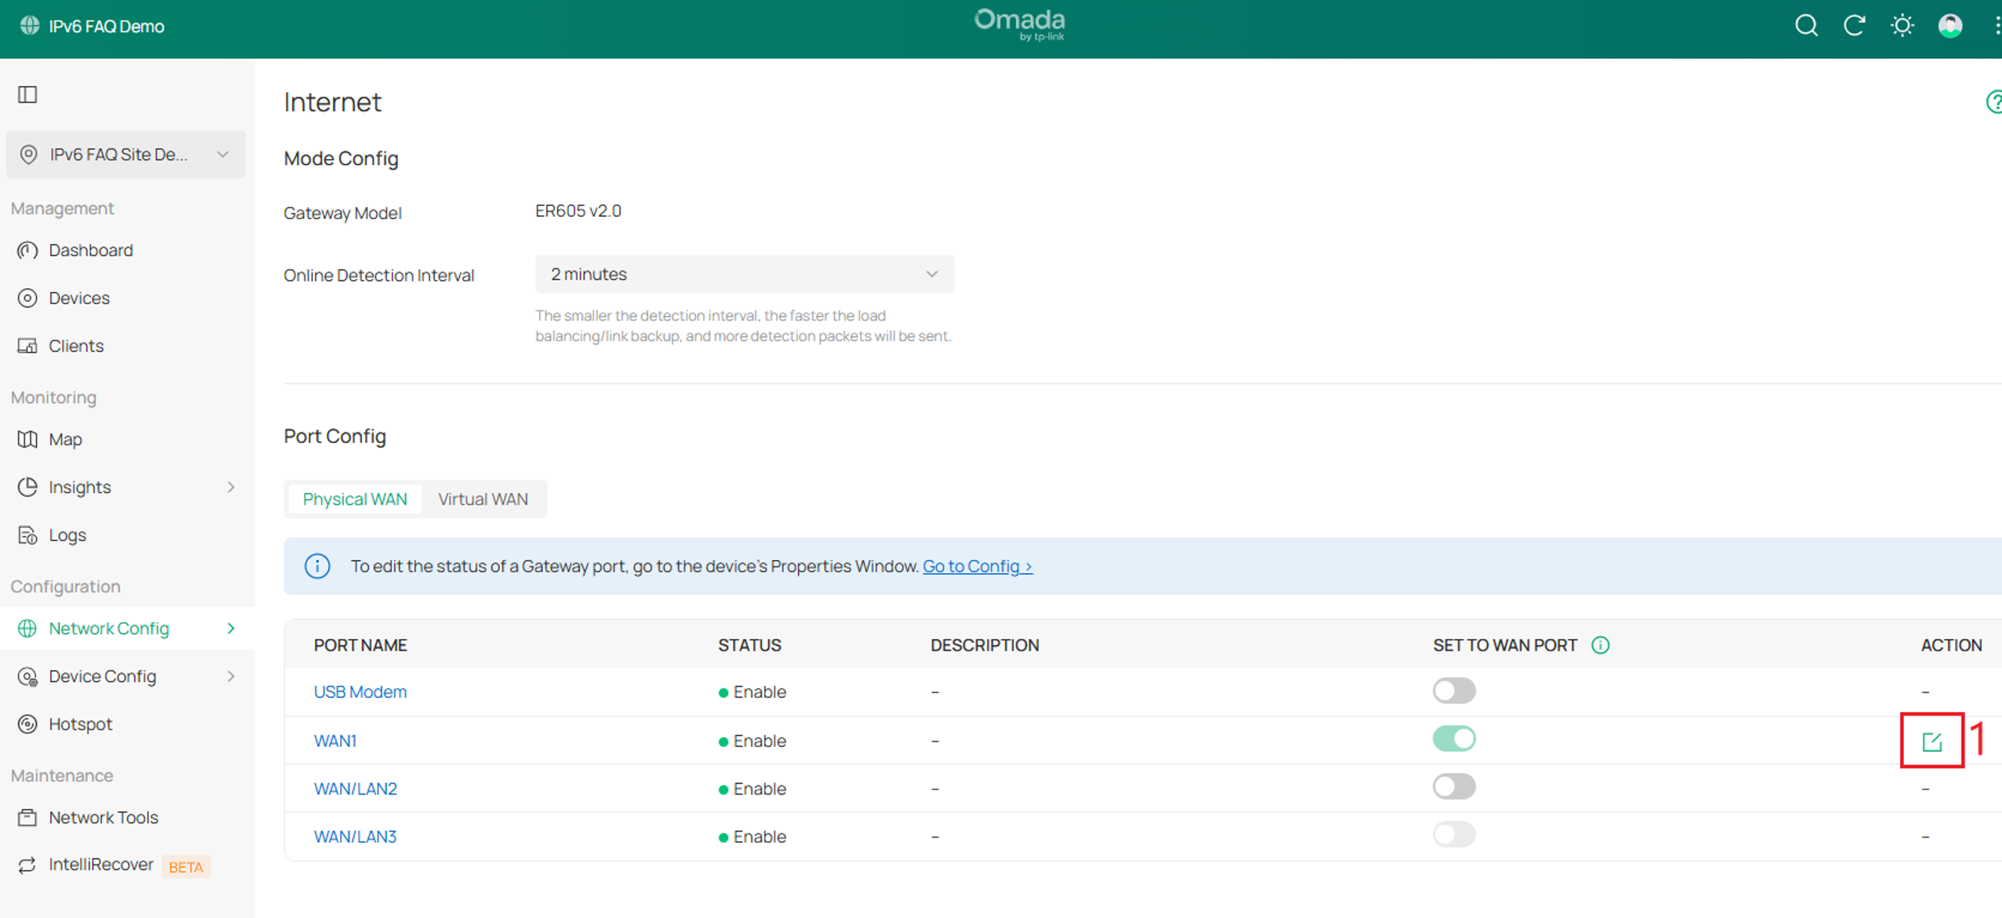Image resolution: width=2002 pixels, height=918 pixels.
Task: Open the Online Detection Interval dropdown
Action: 745,274
